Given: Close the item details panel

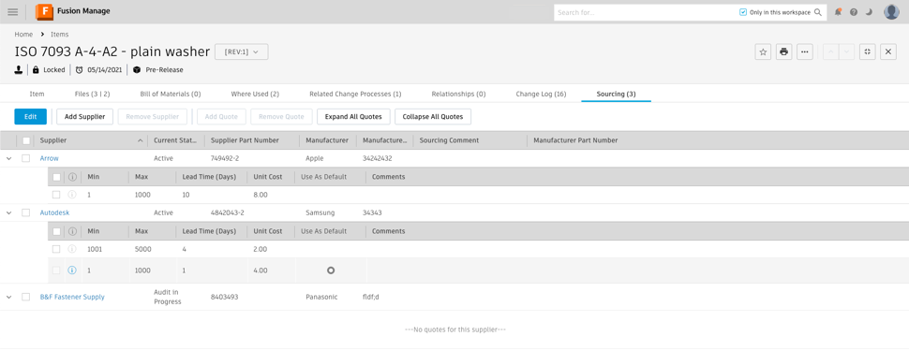Looking at the screenshot, I should coord(888,51).
